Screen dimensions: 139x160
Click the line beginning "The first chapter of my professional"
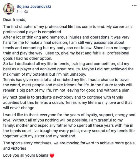click(x=68, y=27)
